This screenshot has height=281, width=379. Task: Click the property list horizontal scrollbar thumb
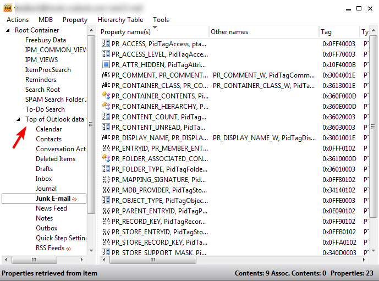coord(153,260)
